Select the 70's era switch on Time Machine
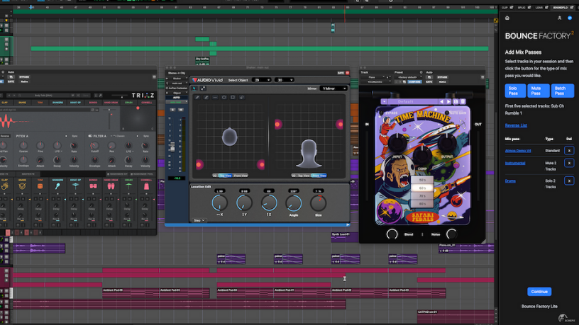Viewport: 579px width, 325px height. coord(422,195)
